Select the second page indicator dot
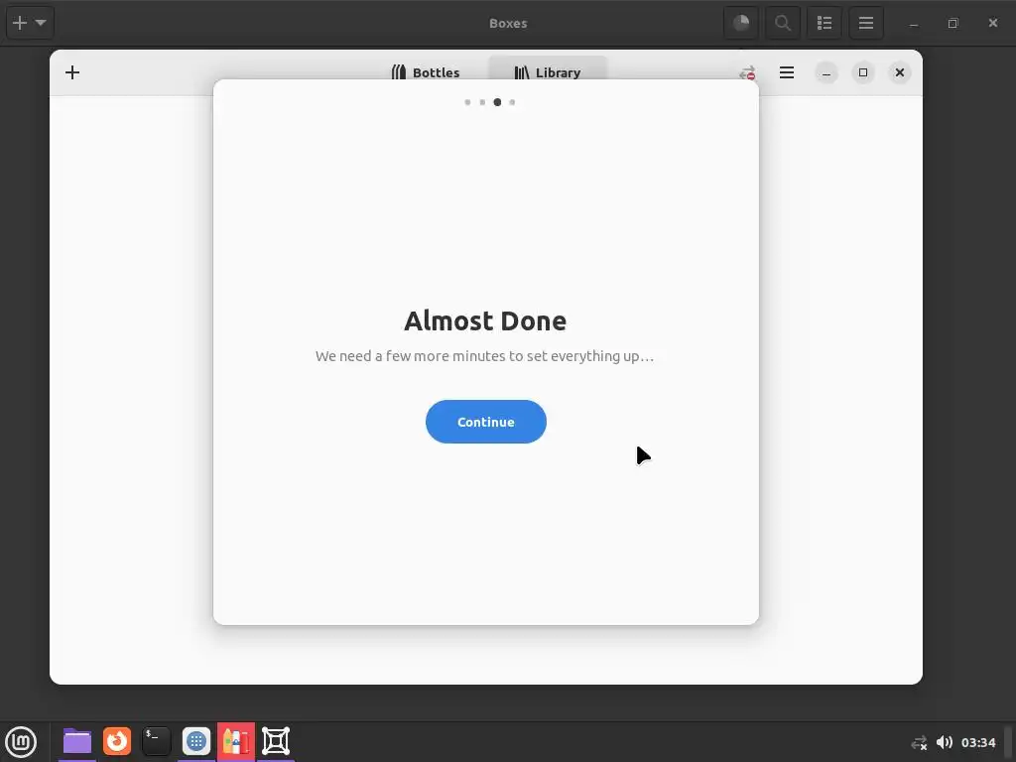 point(482,102)
